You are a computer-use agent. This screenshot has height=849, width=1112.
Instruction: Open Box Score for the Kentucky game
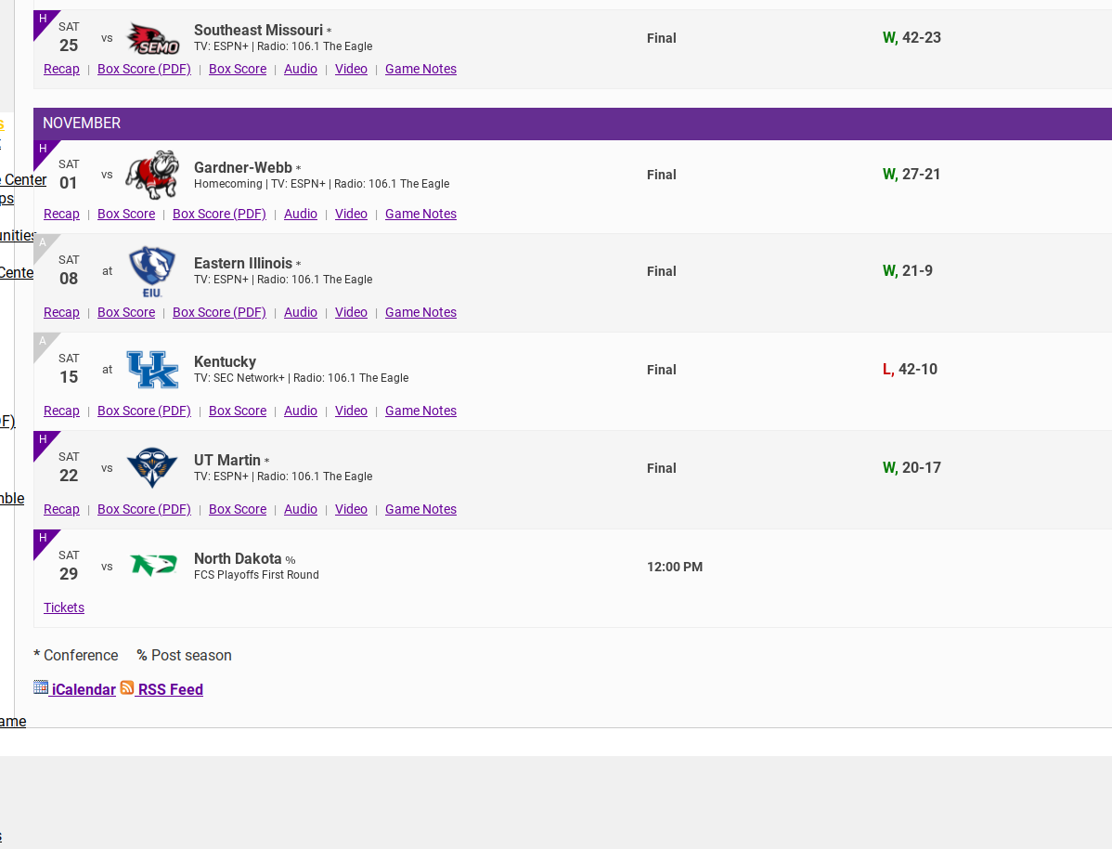pyautogui.click(x=238, y=411)
